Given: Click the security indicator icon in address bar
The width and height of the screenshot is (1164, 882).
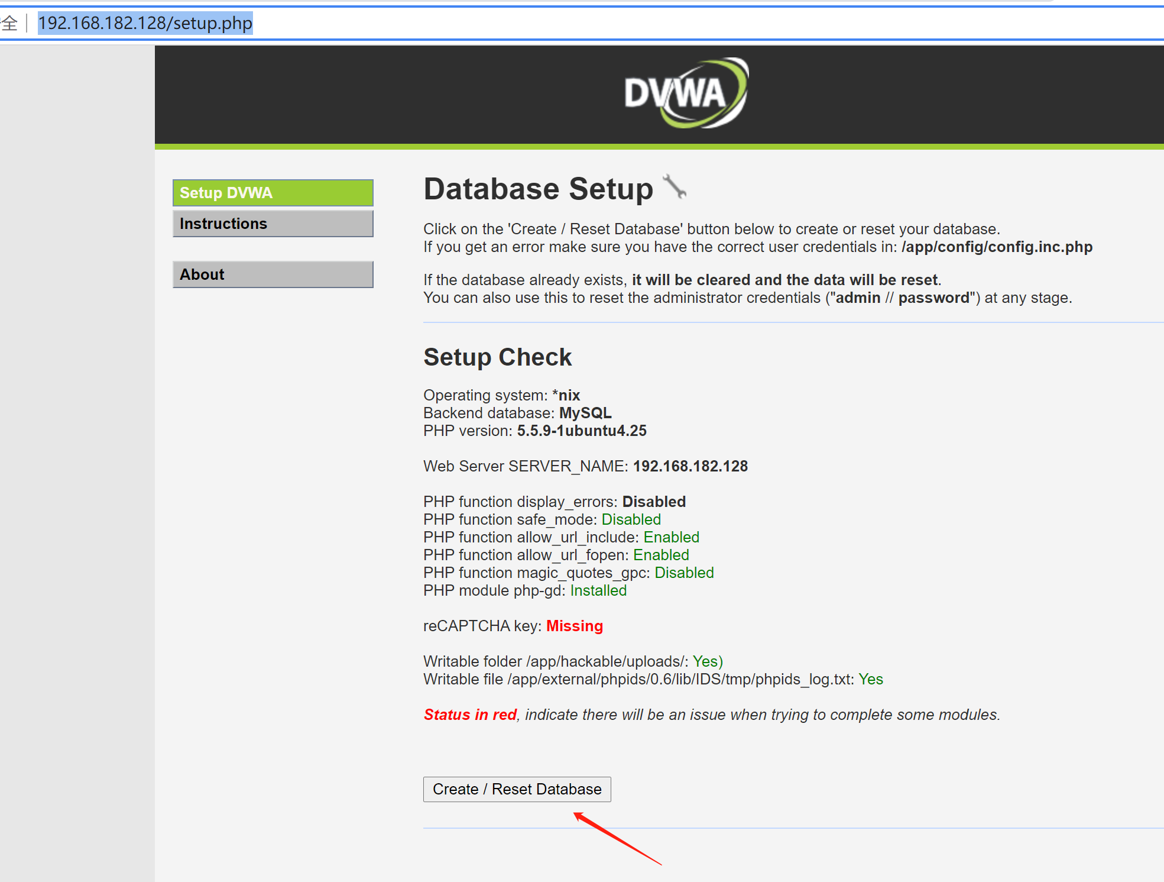Looking at the screenshot, I should coord(9,23).
